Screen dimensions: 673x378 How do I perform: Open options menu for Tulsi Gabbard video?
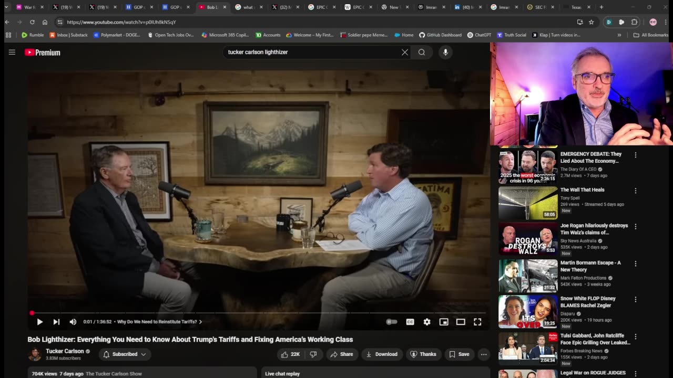coord(636,337)
